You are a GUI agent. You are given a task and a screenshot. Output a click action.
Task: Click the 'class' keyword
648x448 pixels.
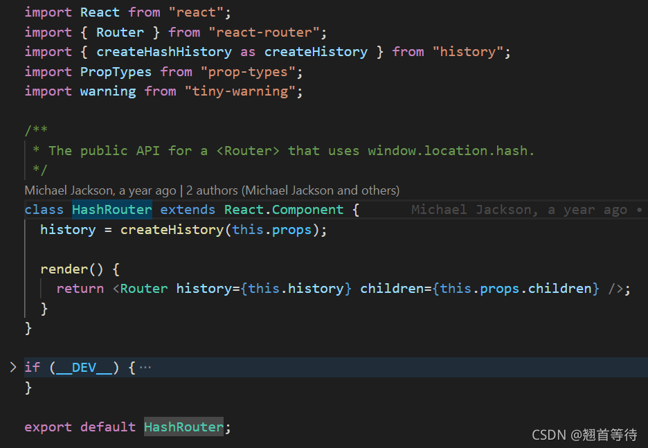click(x=44, y=210)
